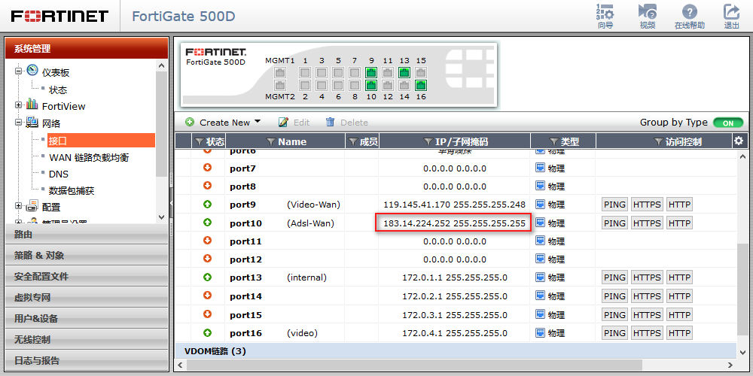753x376 pixels.
Task: Click the status up icon for port13
Action: point(208,277)
